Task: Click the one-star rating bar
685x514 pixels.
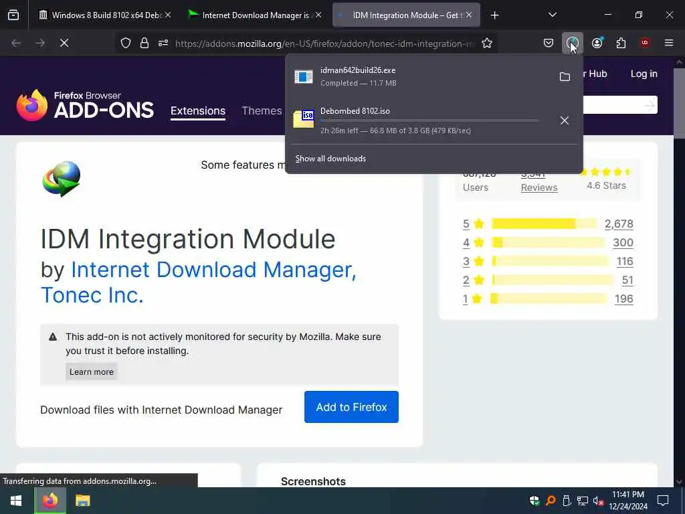Action: [549, 299]
